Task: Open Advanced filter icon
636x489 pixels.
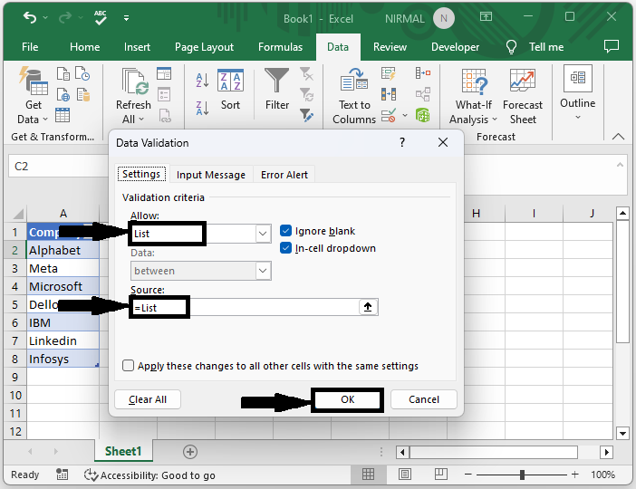Action: pyautogui.click(x=306, y=116)
